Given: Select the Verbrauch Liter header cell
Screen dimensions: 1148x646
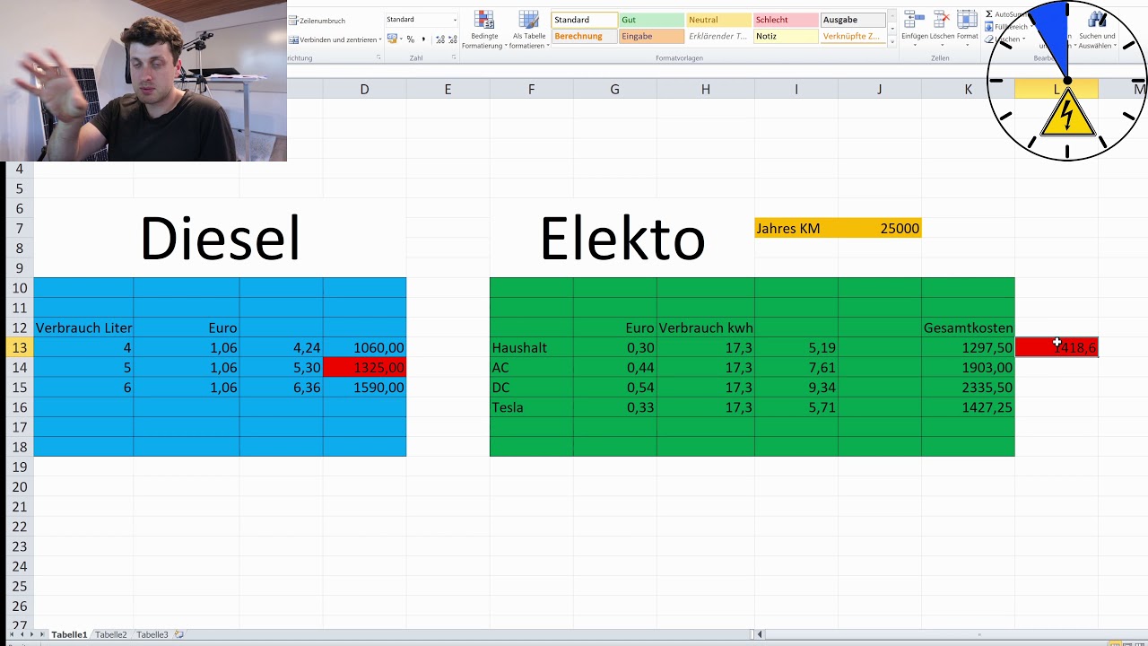Looking at the screenshot, I should [x=83, y=327].
